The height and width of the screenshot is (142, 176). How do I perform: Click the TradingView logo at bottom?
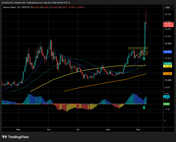pos(15,137)
